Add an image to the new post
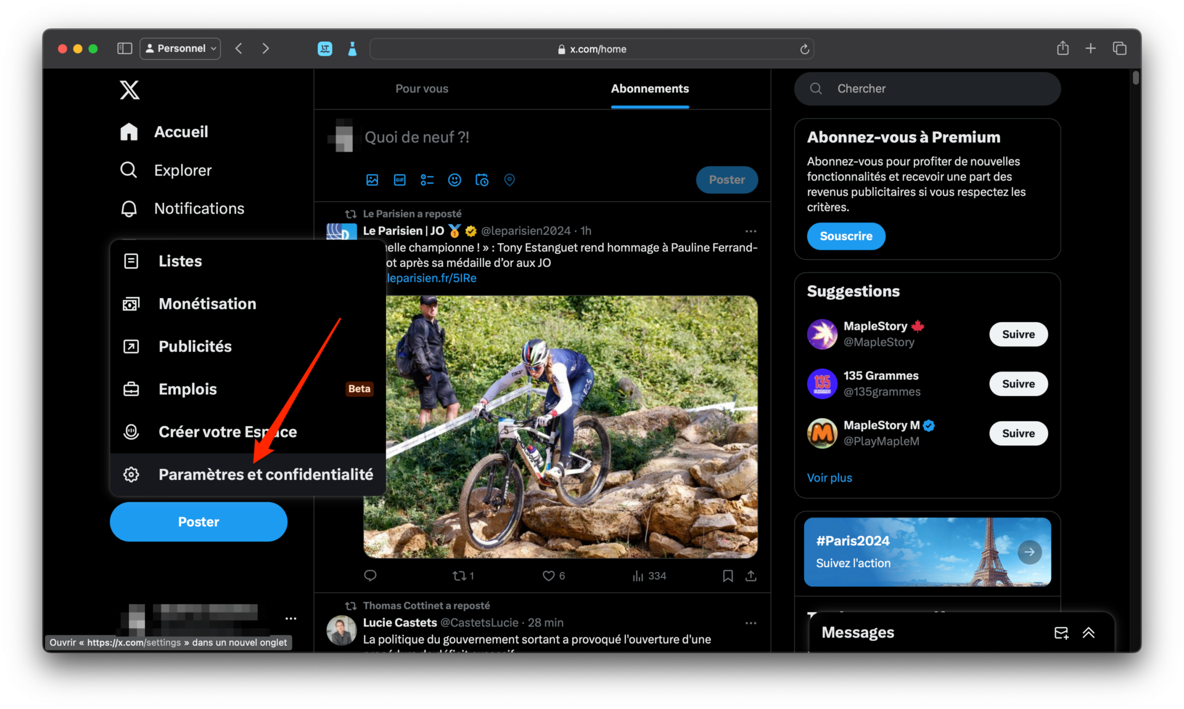The image size is (1184, 709). coord(372,180)
